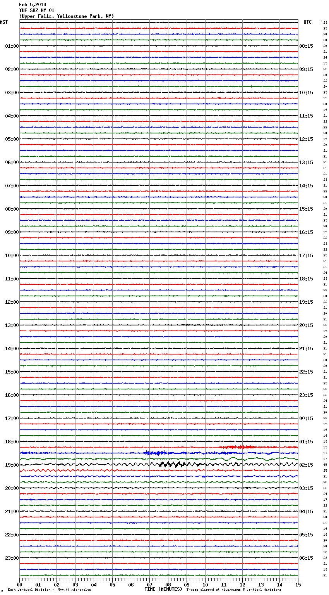The image size is (329, 595).
Task: Select the 14:00 MST time label
Action: point(12,349)
